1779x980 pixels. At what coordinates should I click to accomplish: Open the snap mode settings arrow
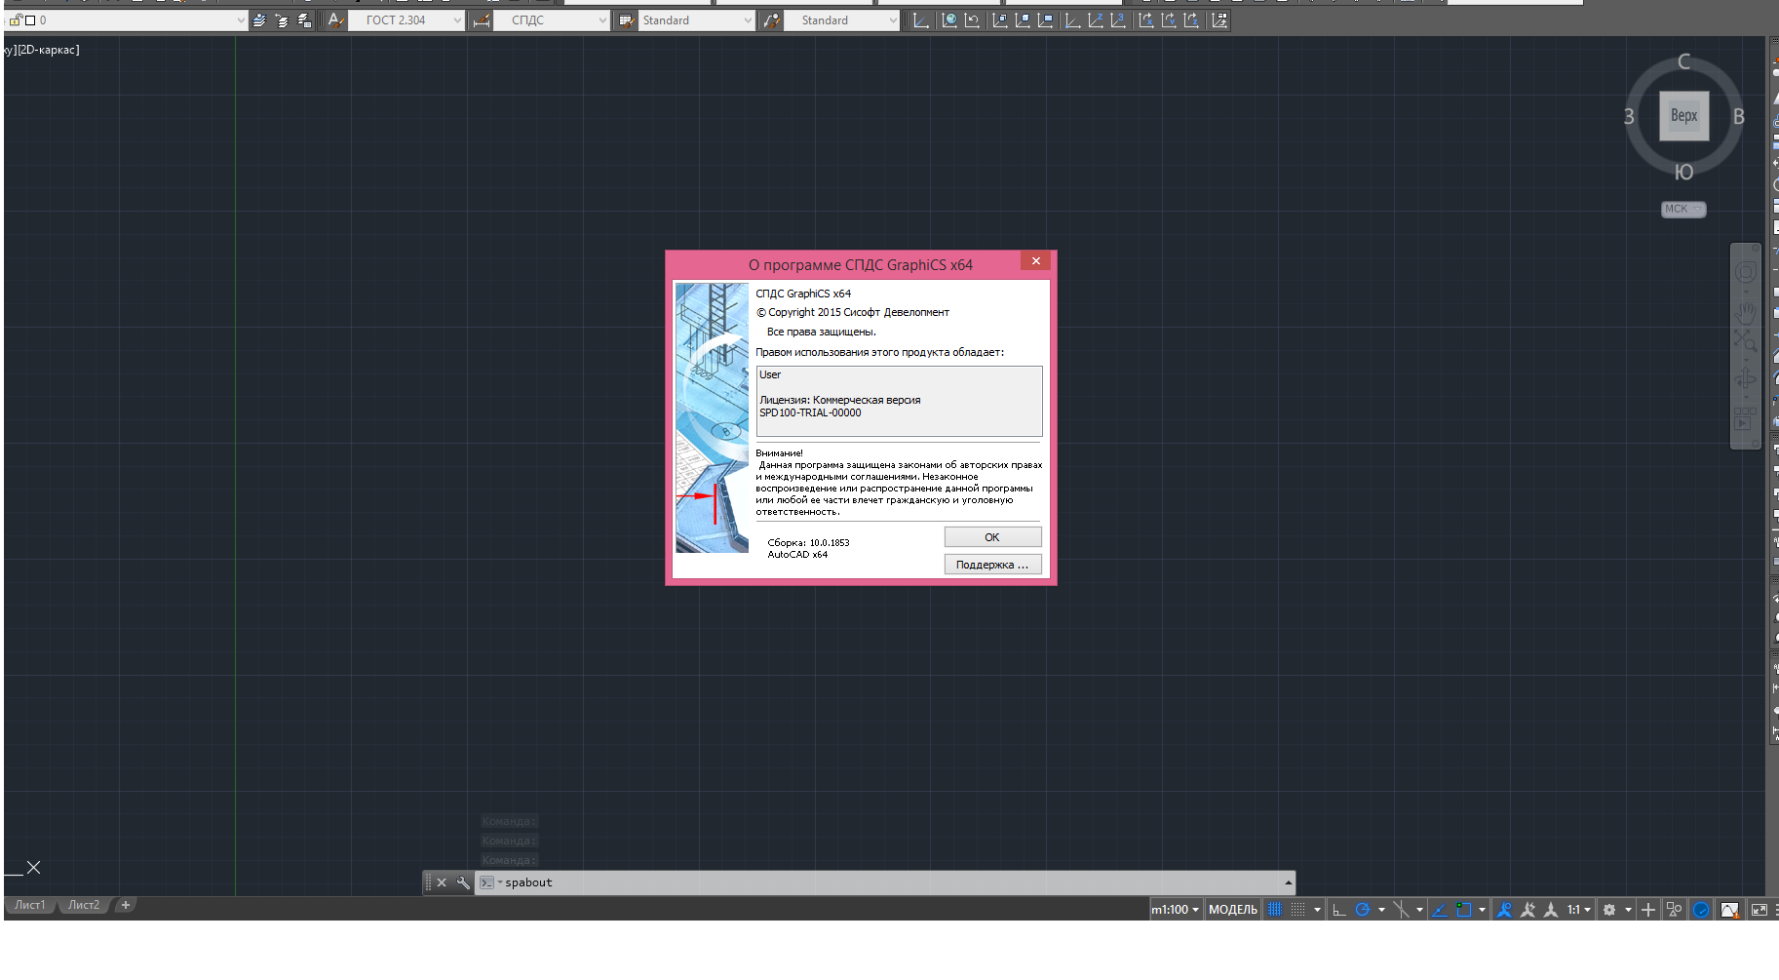pos(1317,910)
